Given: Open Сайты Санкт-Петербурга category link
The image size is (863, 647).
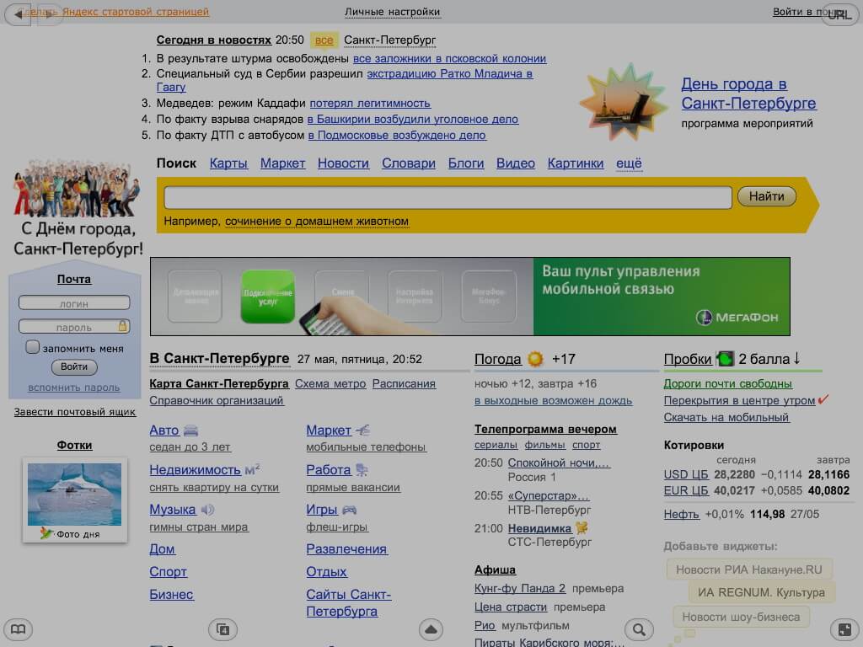Looking at the screenshot, I should [348, 602].
